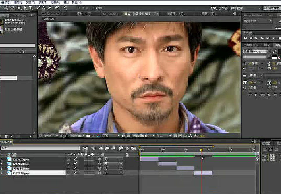Open the viewer magnification 100% dropdown
Viewport: 281px width, 194px height.
pyautogui.click(x=51, y=136)
